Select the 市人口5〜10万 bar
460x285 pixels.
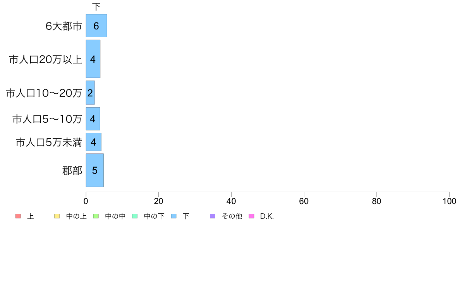[93, 118]
